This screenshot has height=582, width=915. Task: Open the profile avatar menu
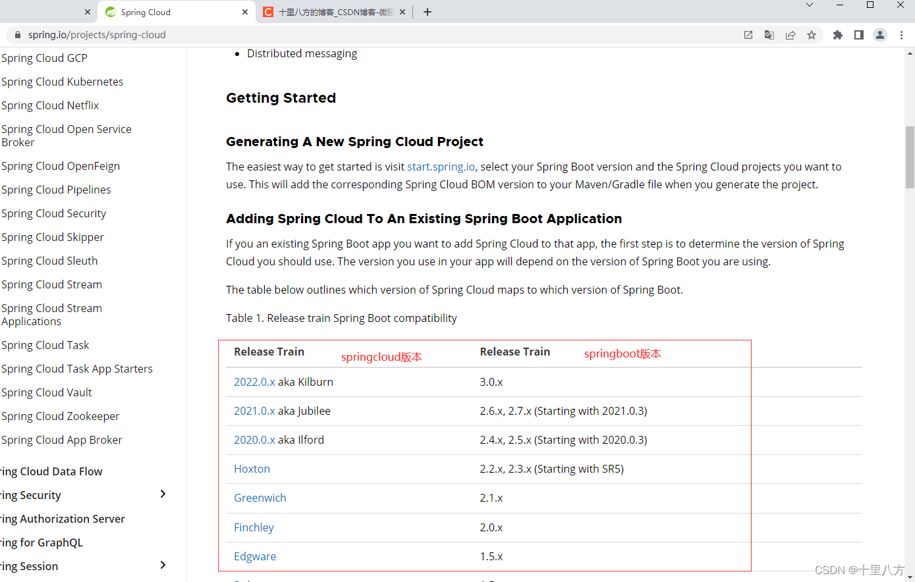pos(880,35)
